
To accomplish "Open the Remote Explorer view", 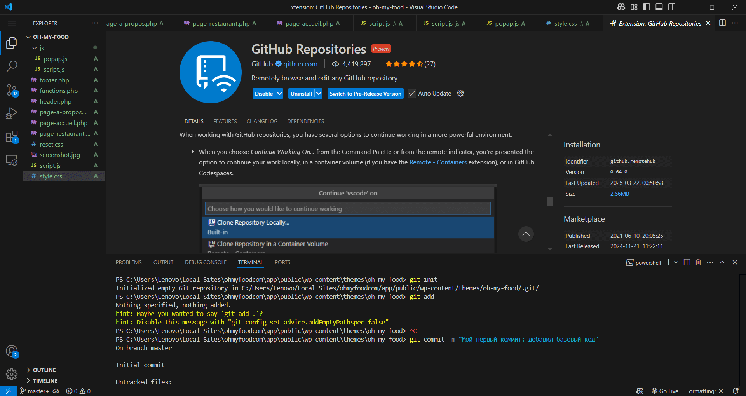I will click(x=12, y=160).
